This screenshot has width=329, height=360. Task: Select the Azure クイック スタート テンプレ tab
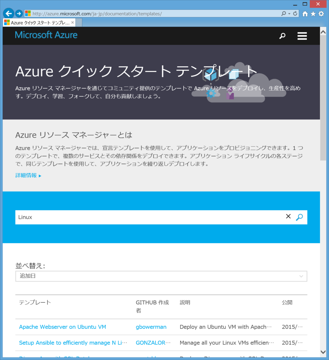[38, 22]
